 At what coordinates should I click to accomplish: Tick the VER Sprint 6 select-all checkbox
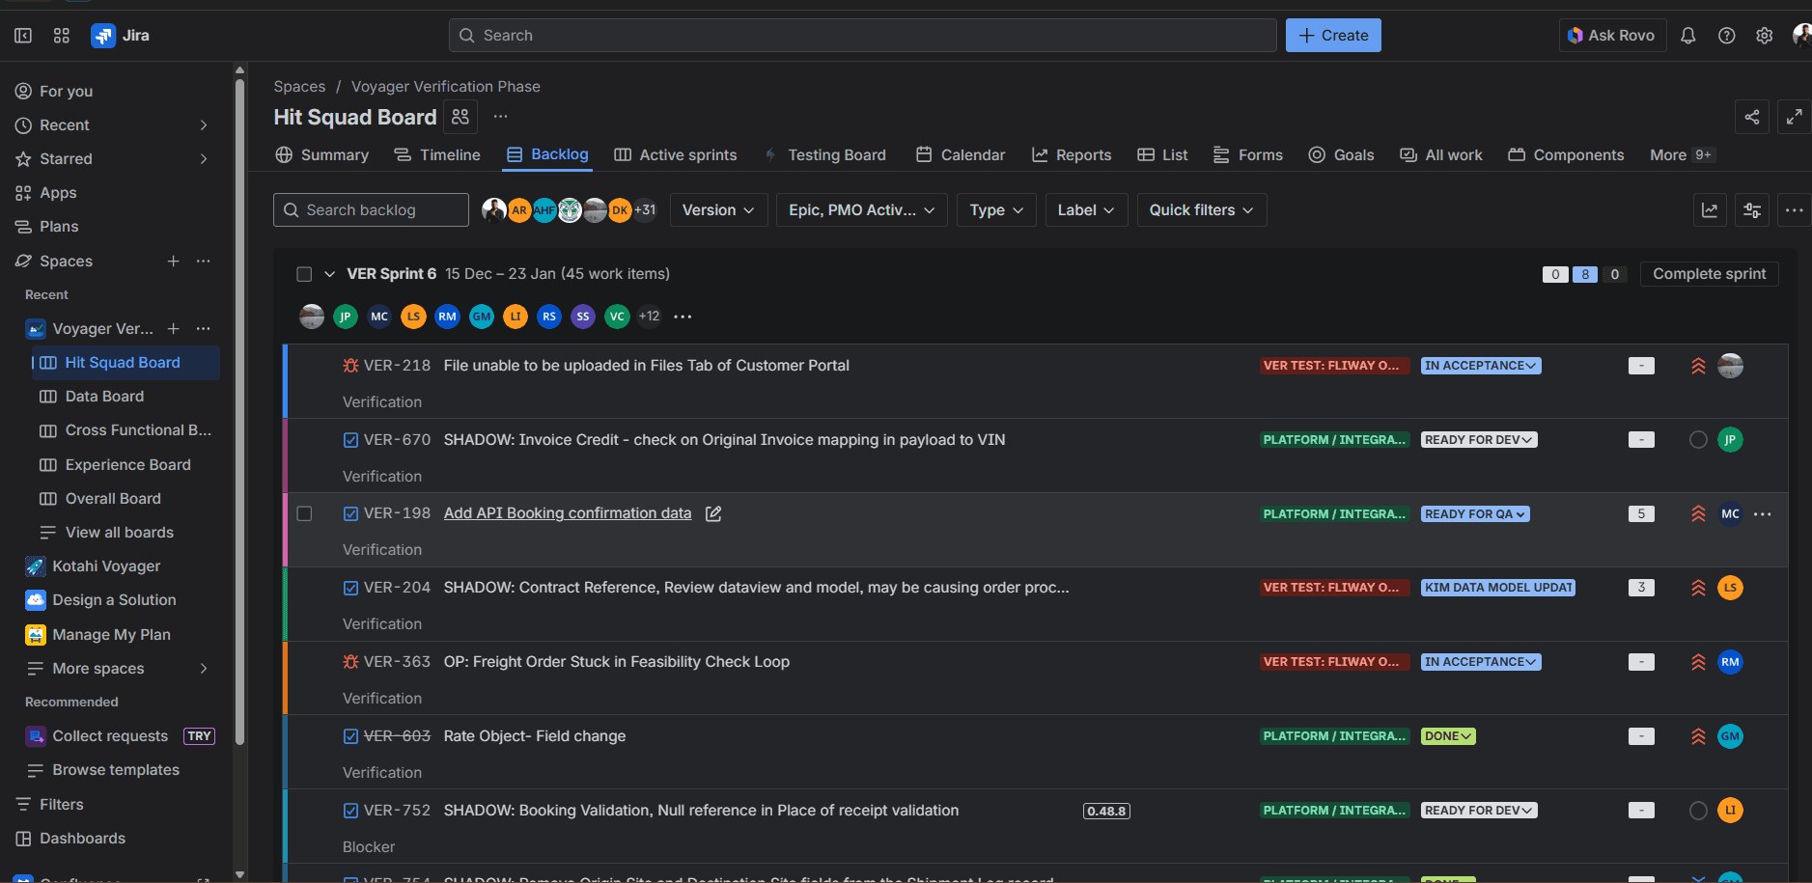pos(304,274)
